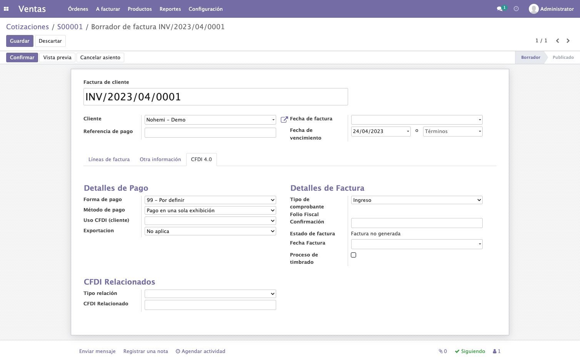580x363 pixels.
Task: Open the Fecha de vencimiento date field
Action: point(381,132)
